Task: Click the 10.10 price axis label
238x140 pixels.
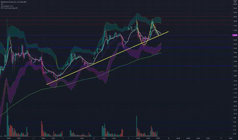Action: tap(235, 114)
